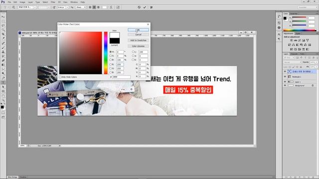
Task: Open the layer filter Kind dropdown
Action: tap(289, 58)
